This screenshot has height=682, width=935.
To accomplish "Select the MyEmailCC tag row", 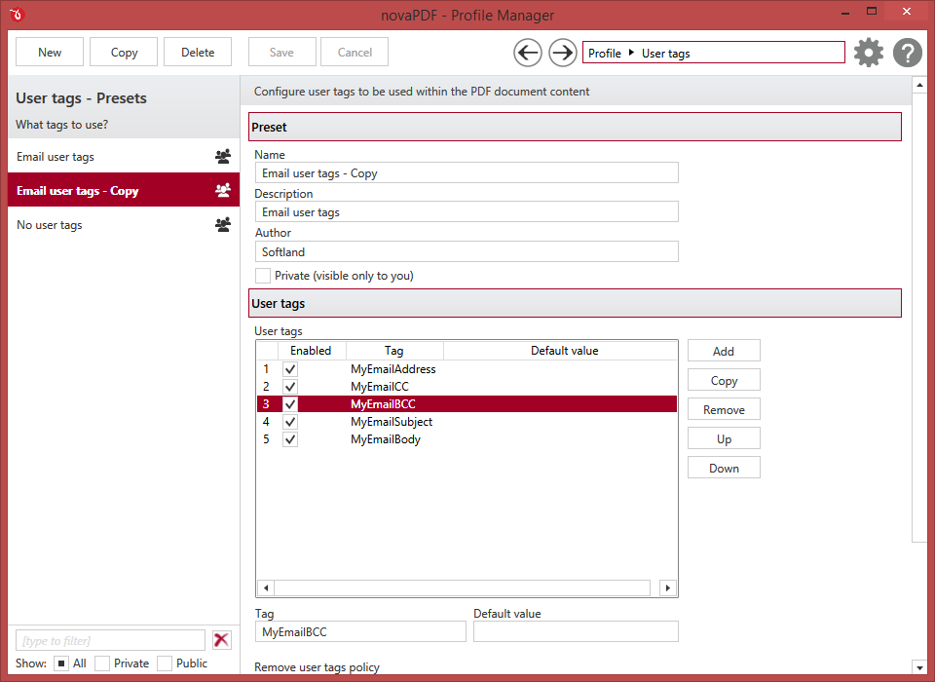I will (x=467, y=387).
